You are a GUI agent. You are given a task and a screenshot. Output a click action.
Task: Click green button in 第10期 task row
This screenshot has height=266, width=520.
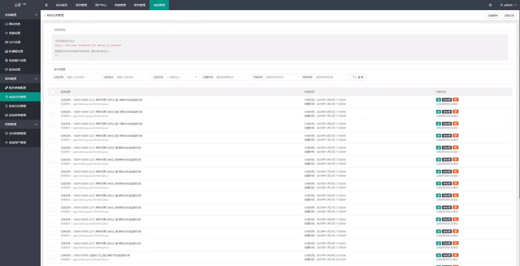tap(438, 135)
